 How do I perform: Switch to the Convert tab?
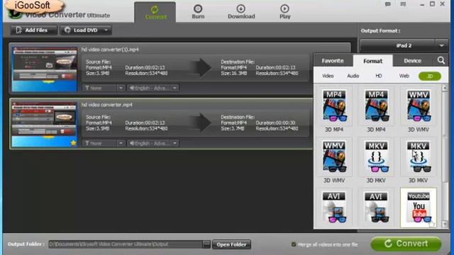[155, 12]
